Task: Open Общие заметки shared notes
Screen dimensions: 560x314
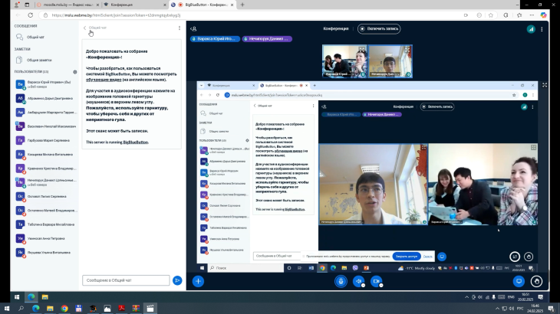Action: click(x=39, y=61)
